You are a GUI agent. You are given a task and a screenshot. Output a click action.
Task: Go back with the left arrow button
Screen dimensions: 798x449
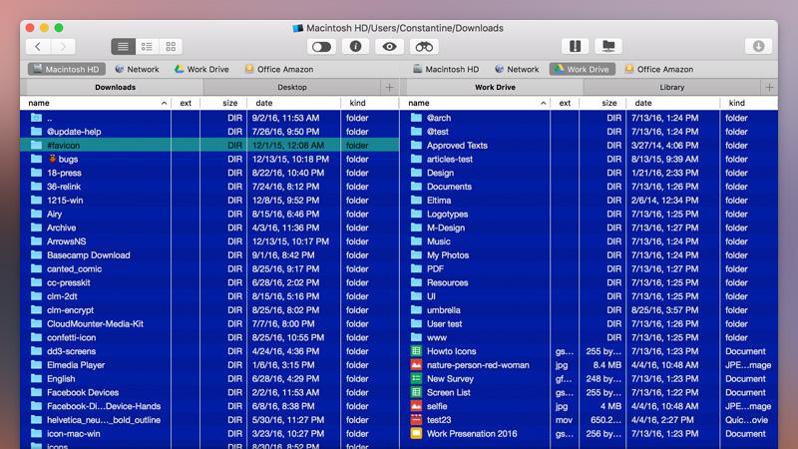pos(38,46)
